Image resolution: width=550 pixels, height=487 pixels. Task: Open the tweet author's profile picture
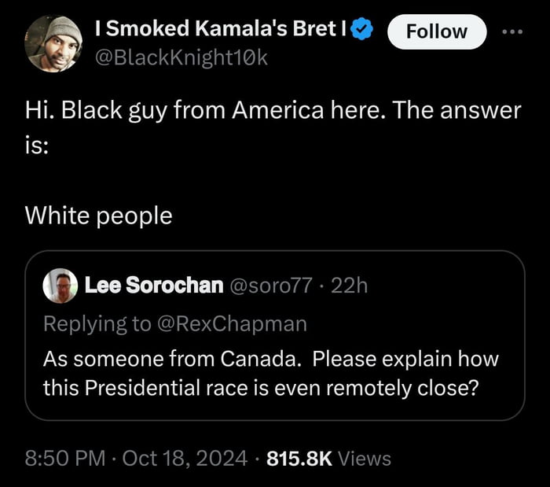[x=54, y=43]
